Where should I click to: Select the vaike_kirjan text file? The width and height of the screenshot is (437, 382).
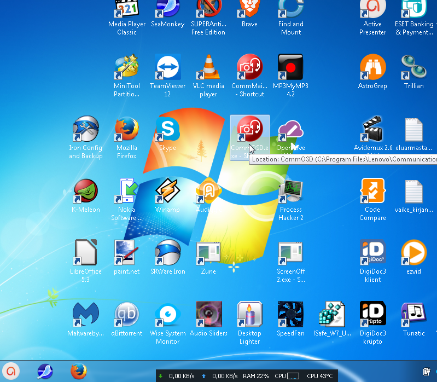tap(414, 192)
